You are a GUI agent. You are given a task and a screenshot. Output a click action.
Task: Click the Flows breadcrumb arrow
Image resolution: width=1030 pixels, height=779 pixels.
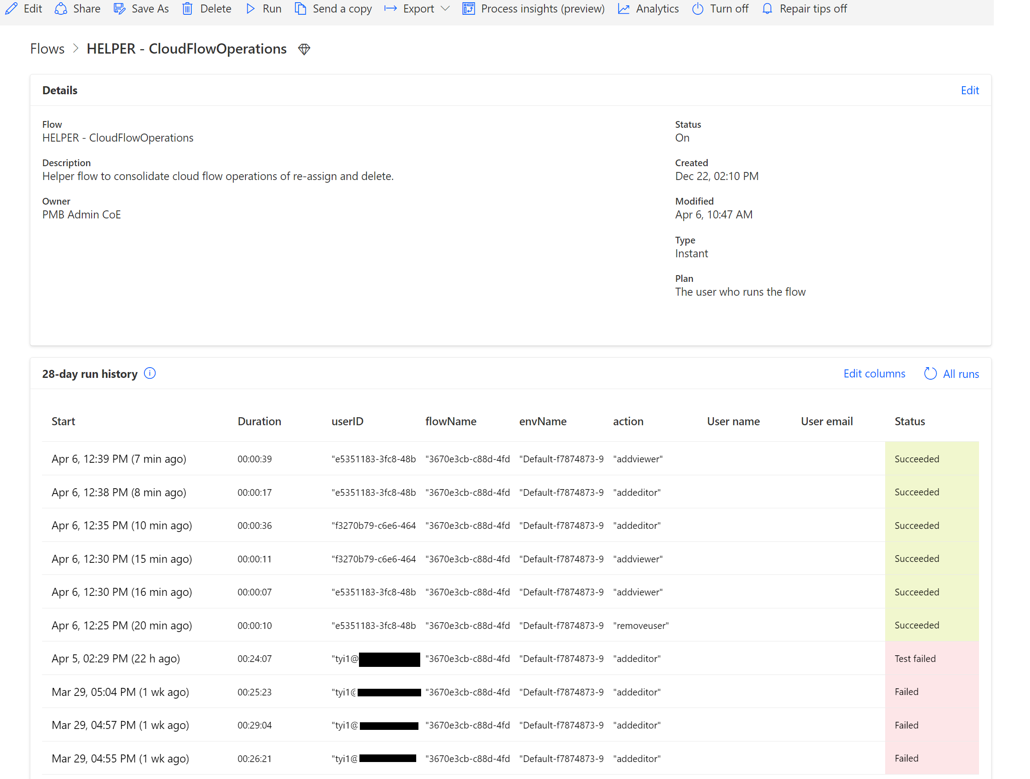click(75, 48)
